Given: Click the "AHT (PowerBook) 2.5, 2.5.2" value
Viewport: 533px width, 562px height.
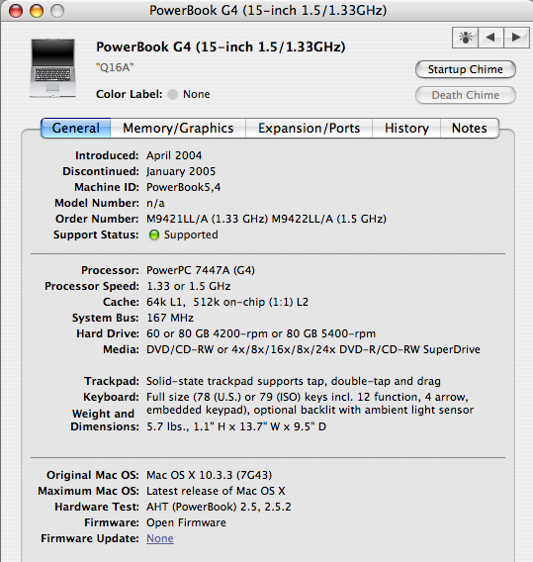Looking at the screenshot, I should tap(219, 507).
